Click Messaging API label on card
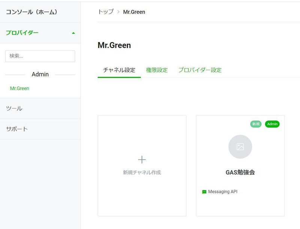This screenshot has height=229, width=300. click(x=223, y=192)
